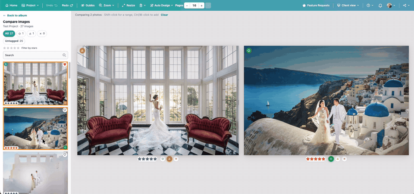Expand the Zoom dropdown
The width and height of the screenshot is (414, 194).
[x=107, y=5]
